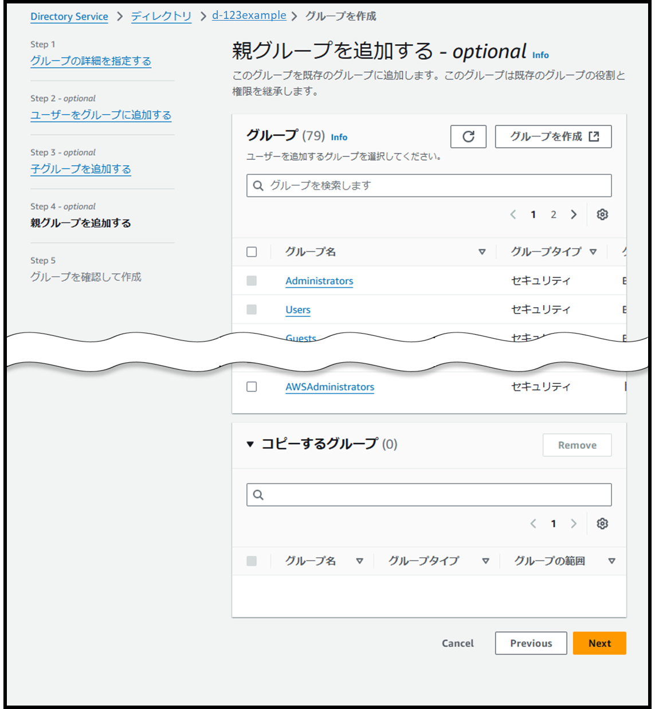655x709 pixels.
Task: Click the search icon in group search field
Action: (258, 186)
